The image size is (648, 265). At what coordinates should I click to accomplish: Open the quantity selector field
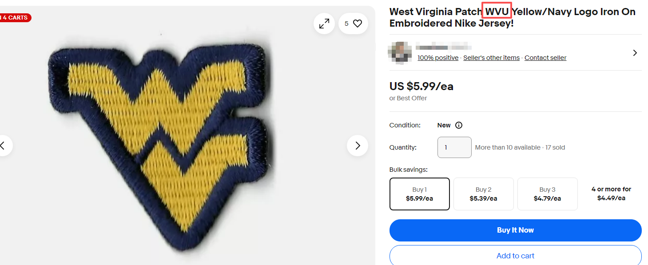coord(454,146)
